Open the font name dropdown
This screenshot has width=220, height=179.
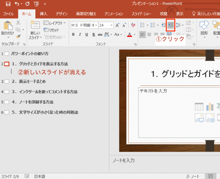tap(95, 25)
